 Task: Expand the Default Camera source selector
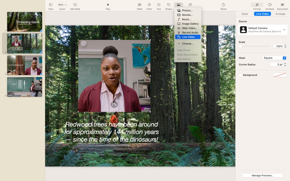tap(263, 30)
